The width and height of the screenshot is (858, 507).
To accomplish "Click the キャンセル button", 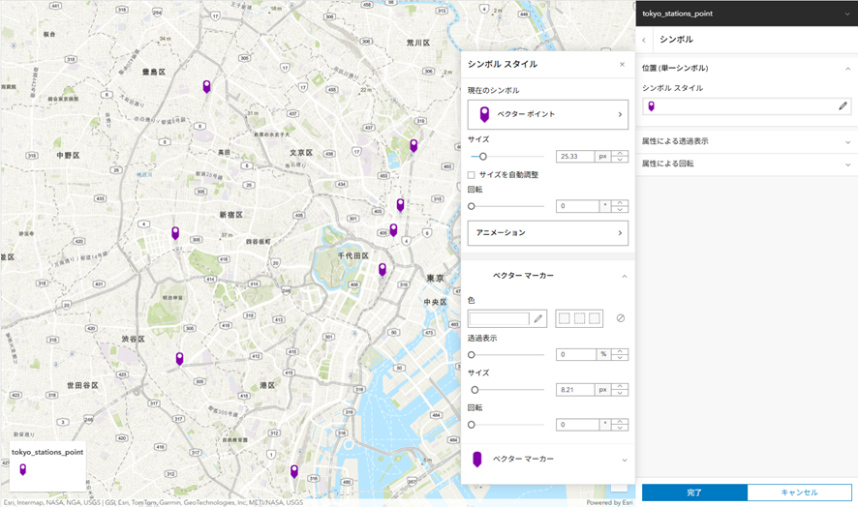I will [x=800, y=492].
